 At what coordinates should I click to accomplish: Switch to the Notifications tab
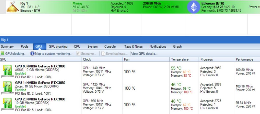click(158, 47)
